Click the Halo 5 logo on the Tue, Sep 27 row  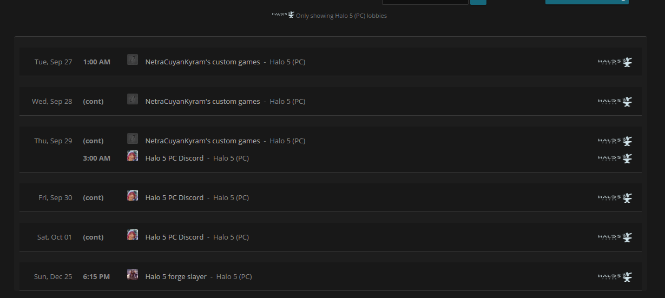click(x=615, y=62)
